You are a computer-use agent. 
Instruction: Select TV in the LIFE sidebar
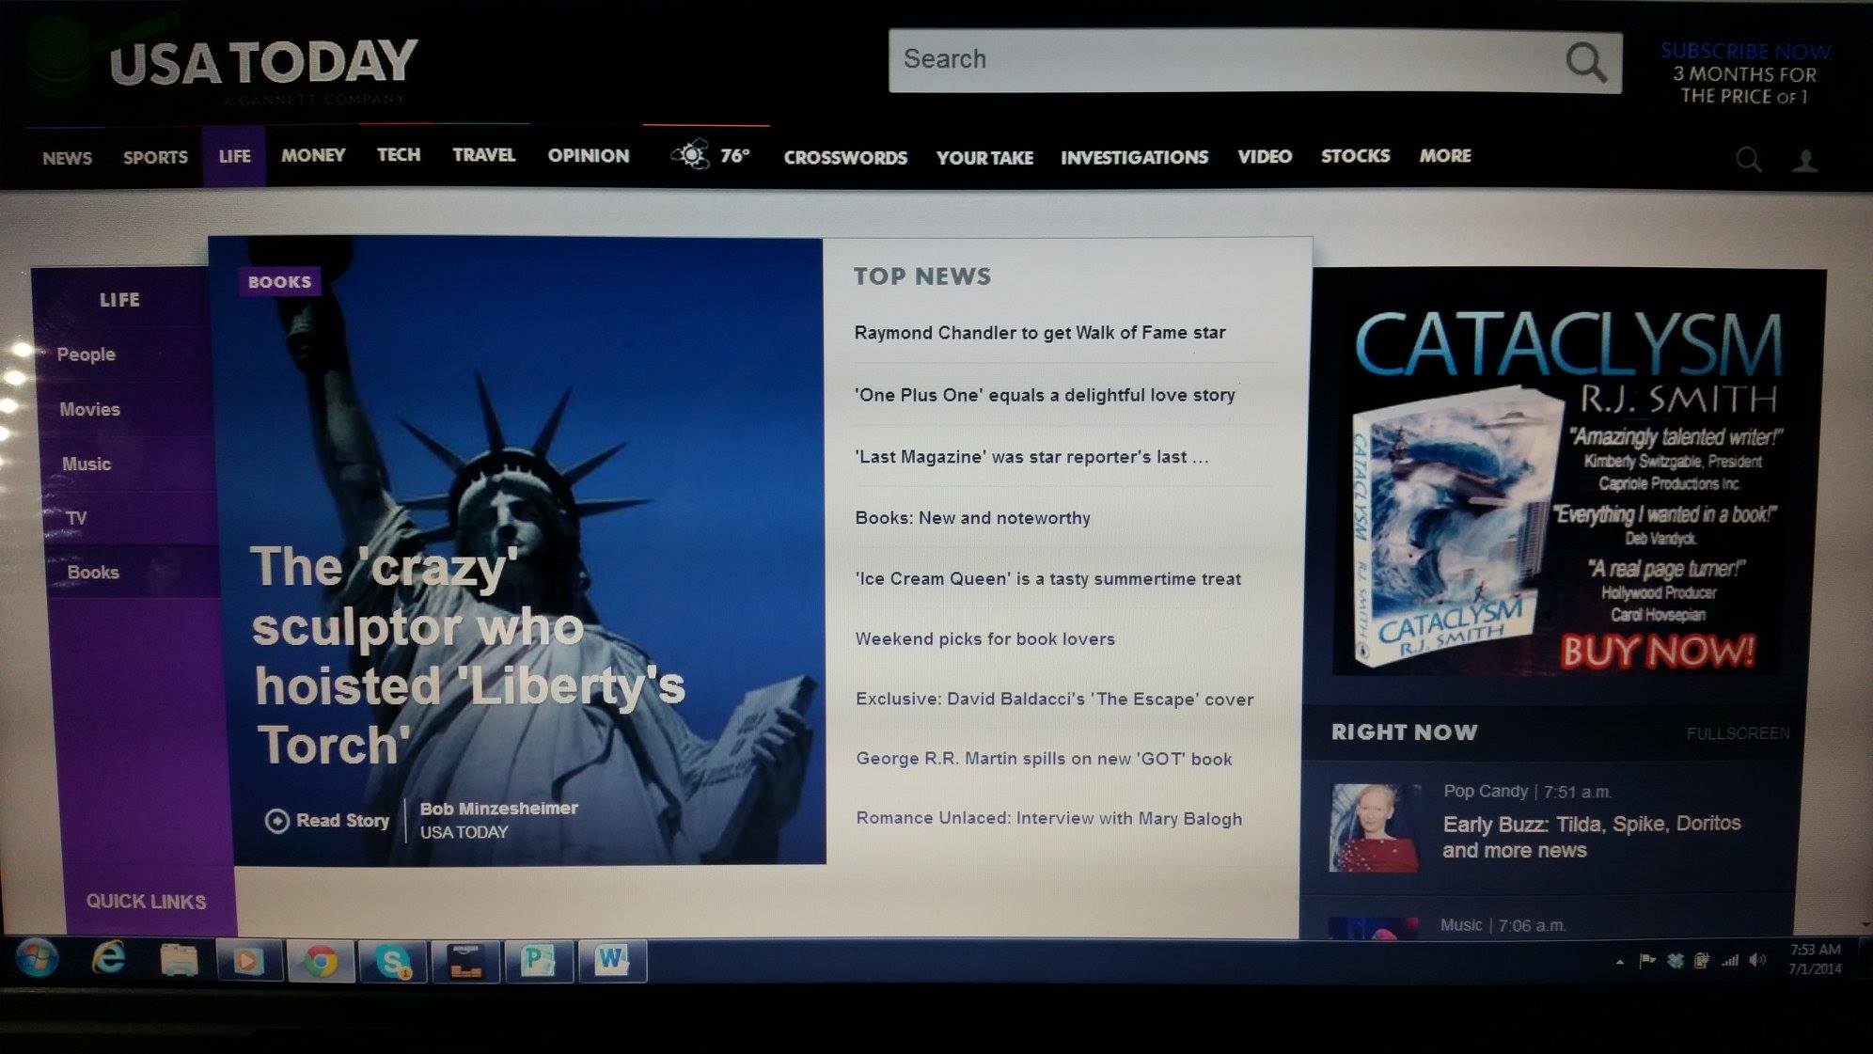pyautogui.click(x=76, y=518)
